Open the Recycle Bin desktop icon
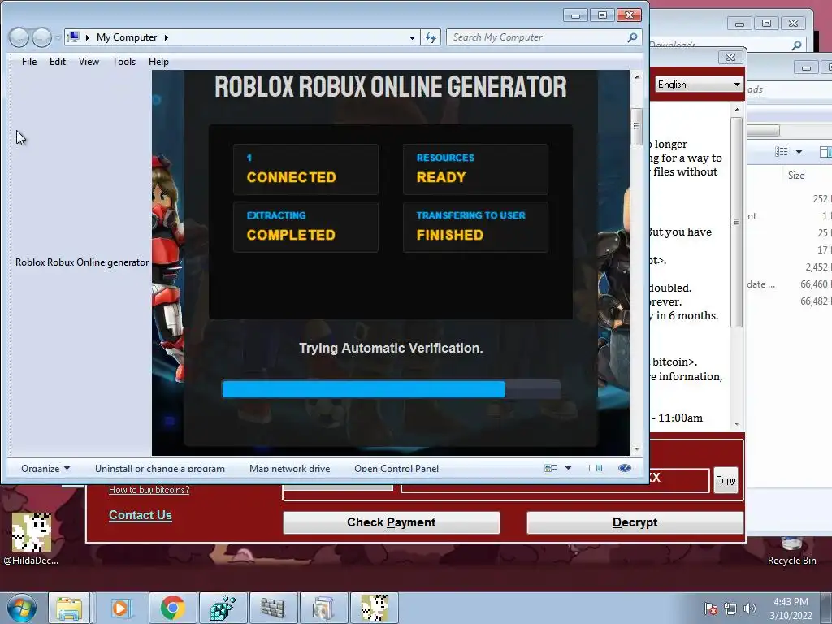This screenshot has height=624, width=832. [791, 552]
